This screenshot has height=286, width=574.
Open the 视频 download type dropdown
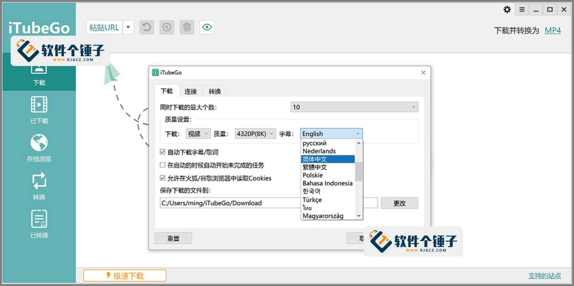tap(198, 134)
